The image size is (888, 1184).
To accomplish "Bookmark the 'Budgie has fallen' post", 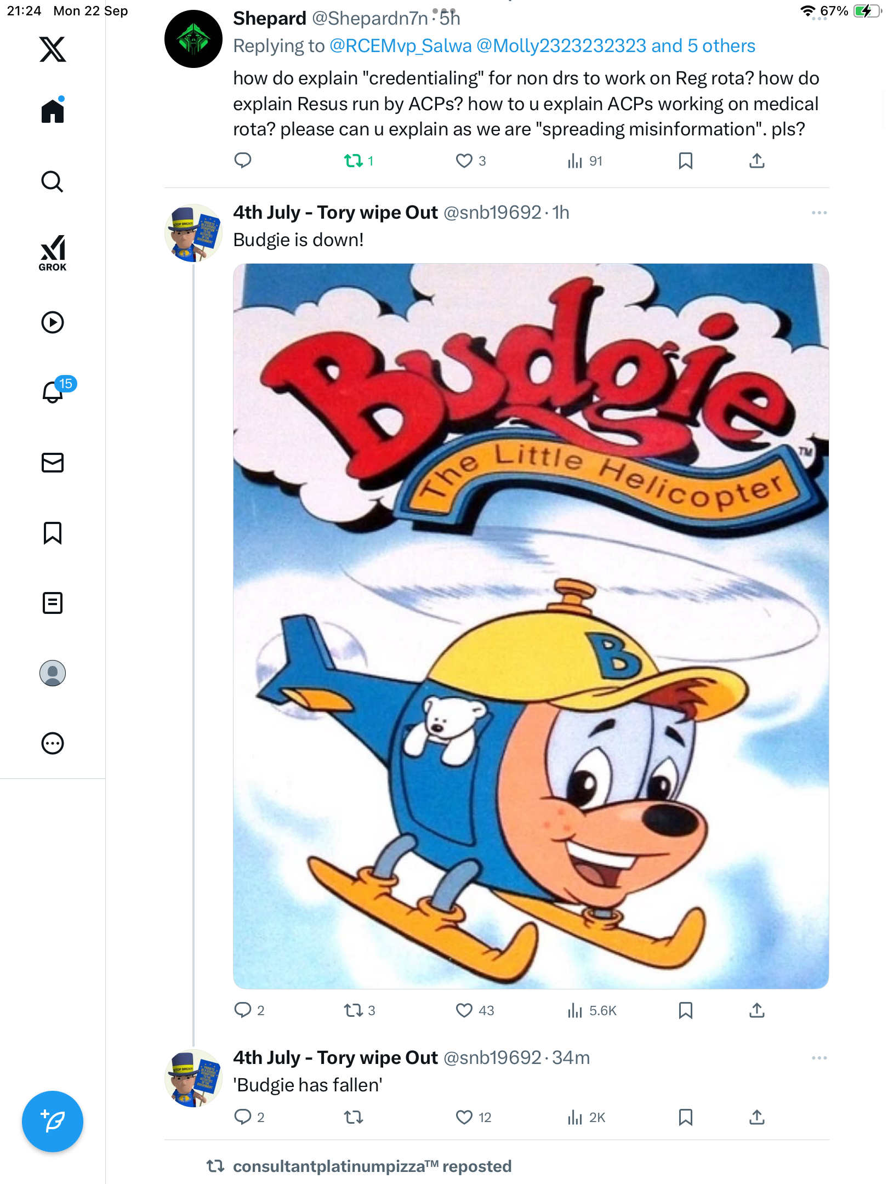I will [x=685, y=1117].
